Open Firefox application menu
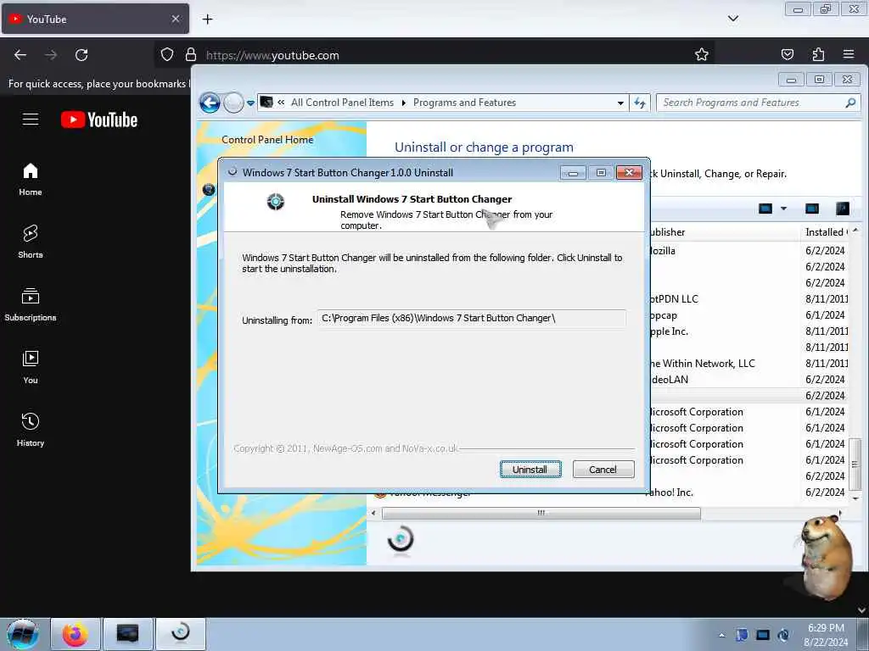Screen dimensions: 869x651 click(849, 54)
